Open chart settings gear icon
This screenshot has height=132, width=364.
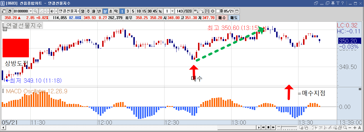point(213,11)
